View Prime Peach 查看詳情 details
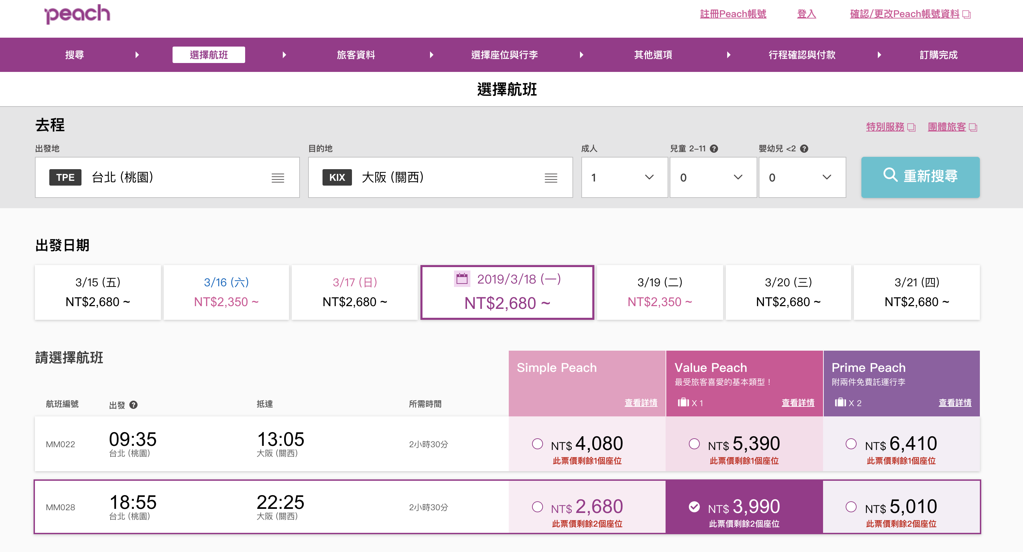 coord(955,403)
